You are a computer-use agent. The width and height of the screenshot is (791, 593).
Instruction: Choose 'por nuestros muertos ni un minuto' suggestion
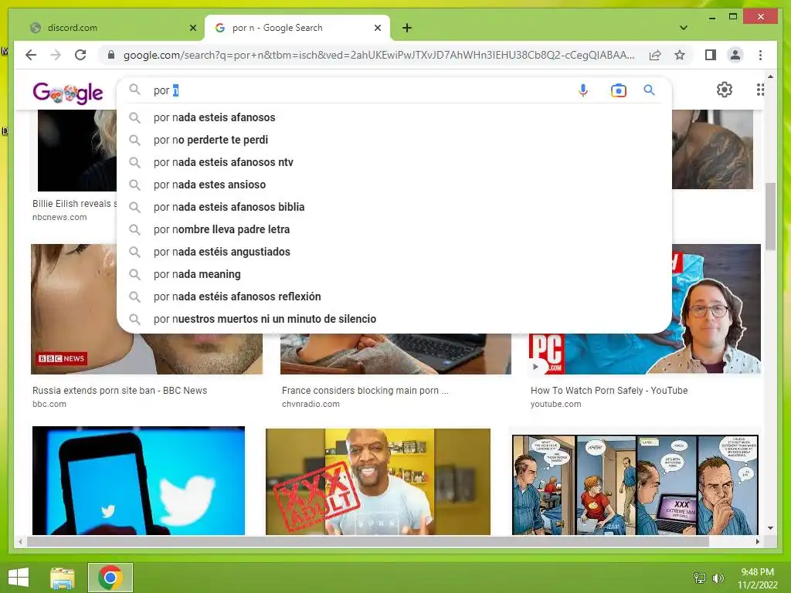click(393, 319)
